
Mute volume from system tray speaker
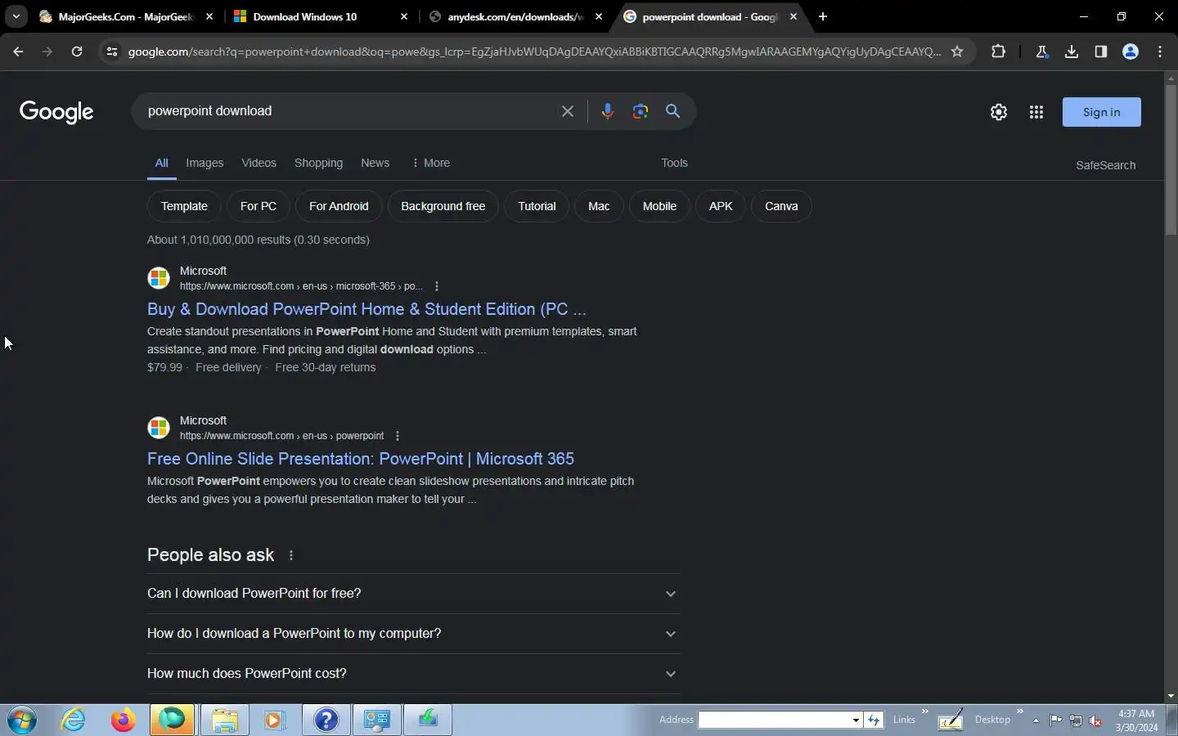pyautogui.click(x=1095, y=720)
